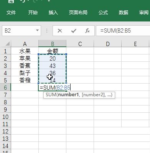Click the select-all corner triangle

8,44
